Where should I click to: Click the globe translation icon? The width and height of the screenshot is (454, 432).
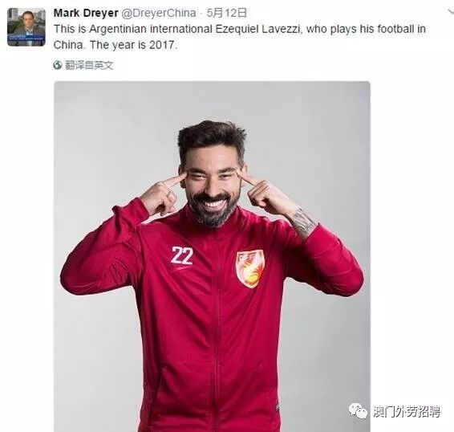(58, 65)
